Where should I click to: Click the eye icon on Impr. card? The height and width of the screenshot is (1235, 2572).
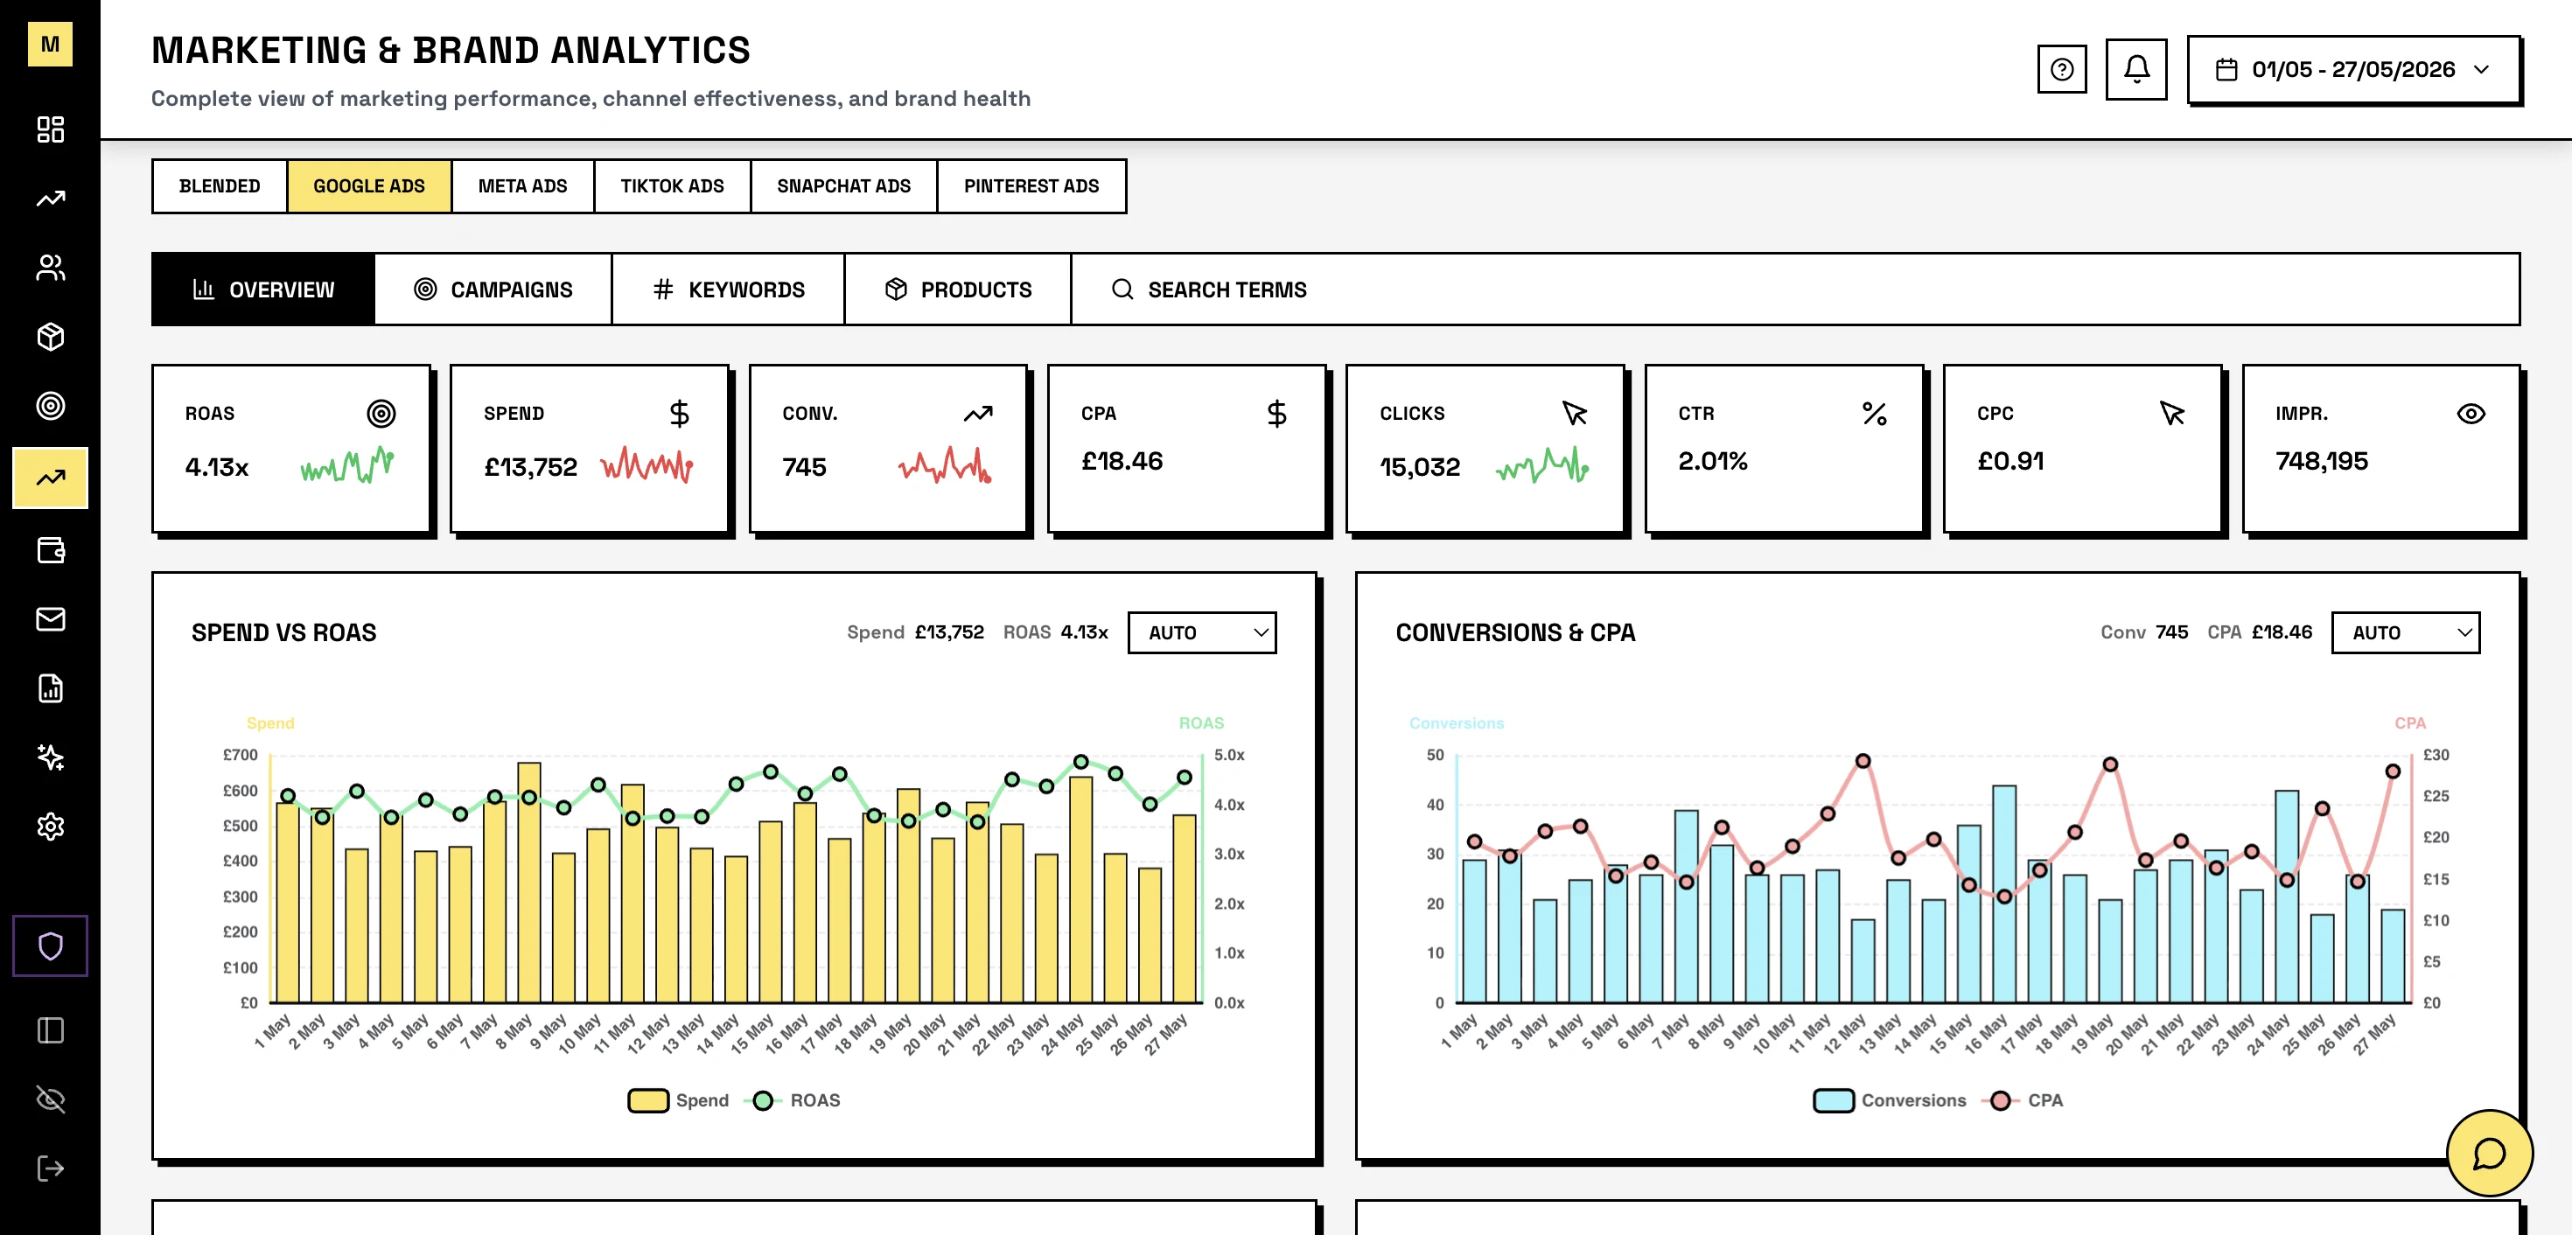(2471, 414)
